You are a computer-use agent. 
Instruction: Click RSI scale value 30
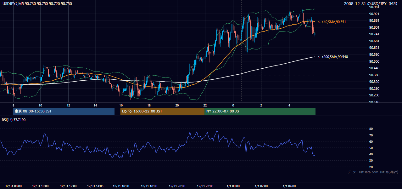[371, 161]
